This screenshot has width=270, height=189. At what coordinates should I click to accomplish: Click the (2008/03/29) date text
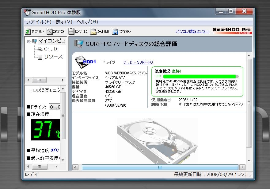pyautogui.click(x=116, y=105)
